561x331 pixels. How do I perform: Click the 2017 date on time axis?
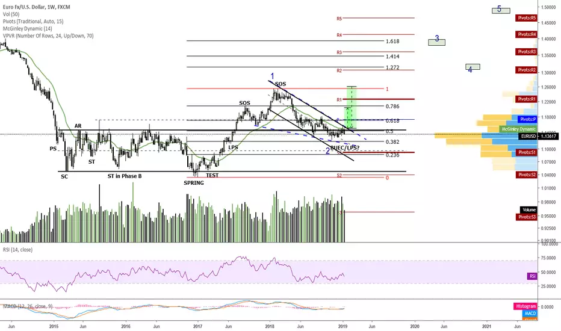[x=197, y=326]
